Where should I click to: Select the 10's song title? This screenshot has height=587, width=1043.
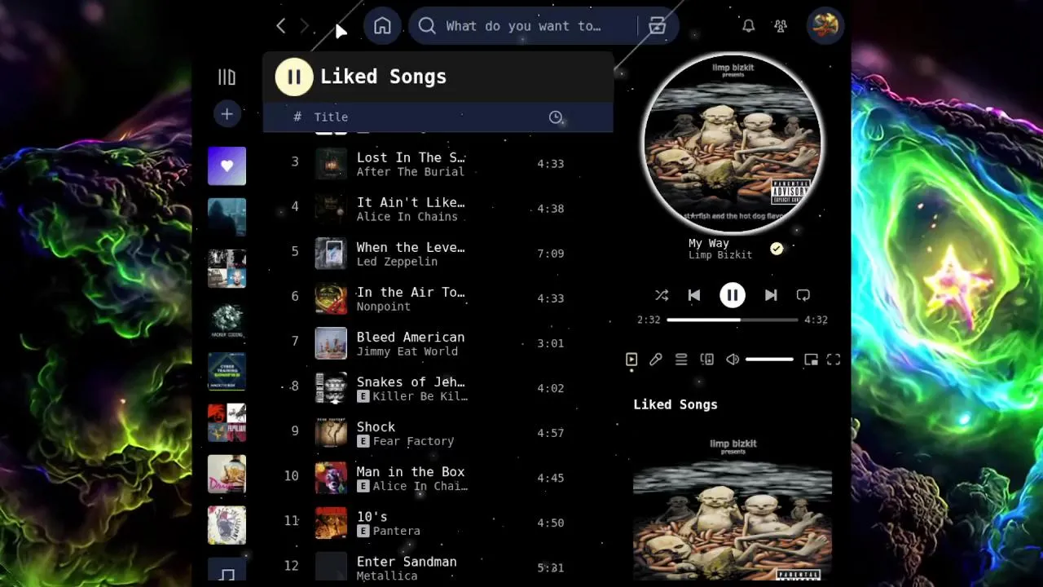point(372,516)
